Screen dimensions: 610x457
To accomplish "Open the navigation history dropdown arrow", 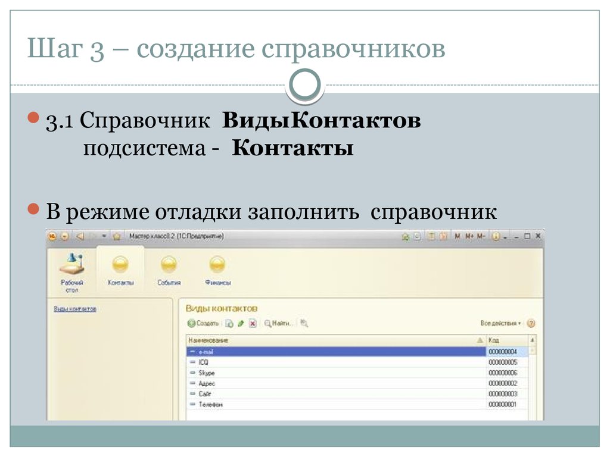I will pyautogui.click(x=104, y=236).
